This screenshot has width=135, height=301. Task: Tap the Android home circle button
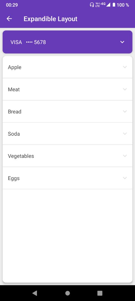(67, 293)
